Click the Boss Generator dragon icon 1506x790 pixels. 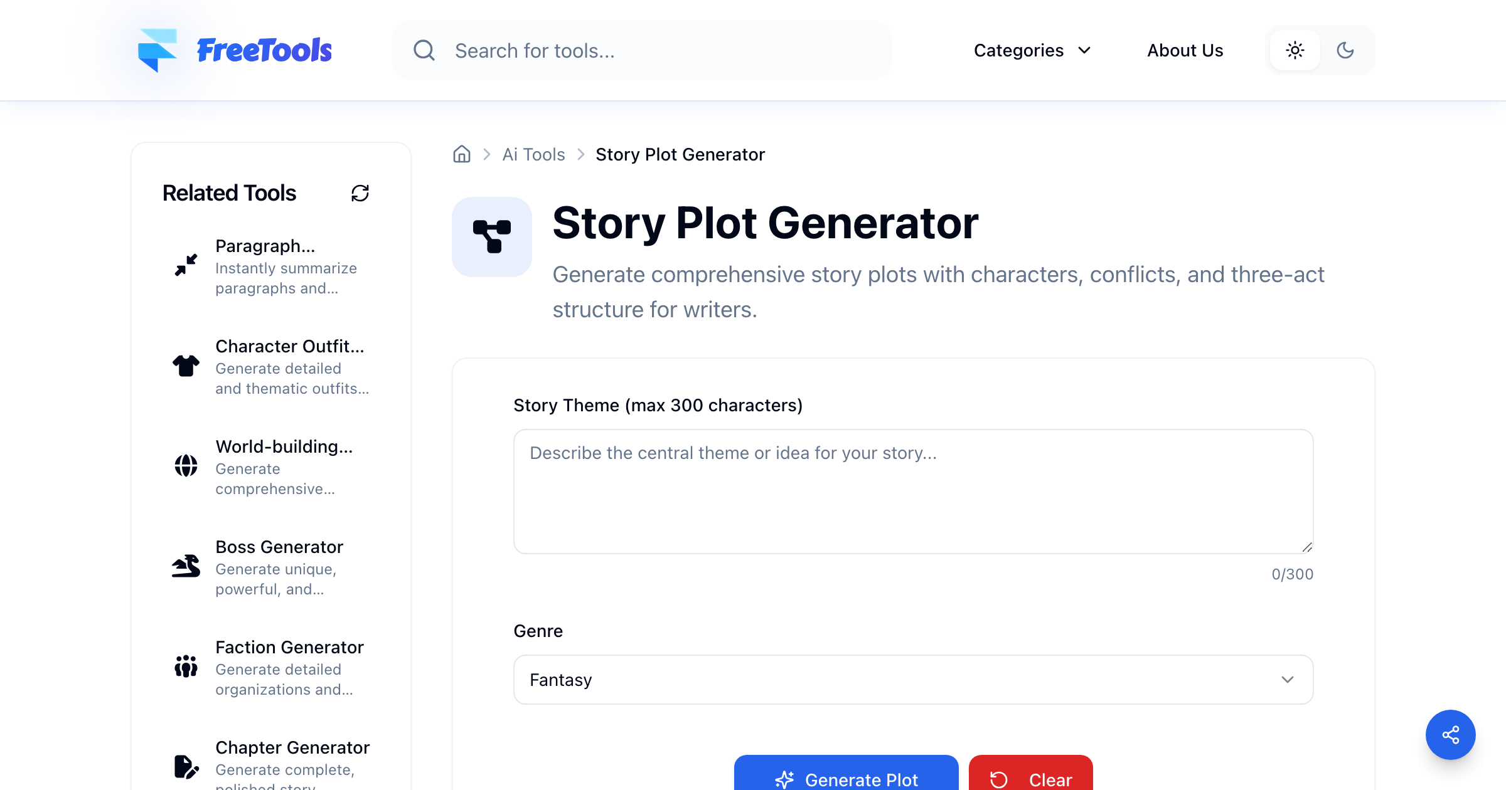coord(186,566)
